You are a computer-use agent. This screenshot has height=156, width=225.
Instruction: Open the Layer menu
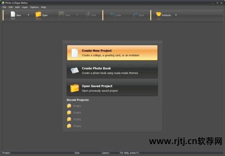tap(25, 7)
